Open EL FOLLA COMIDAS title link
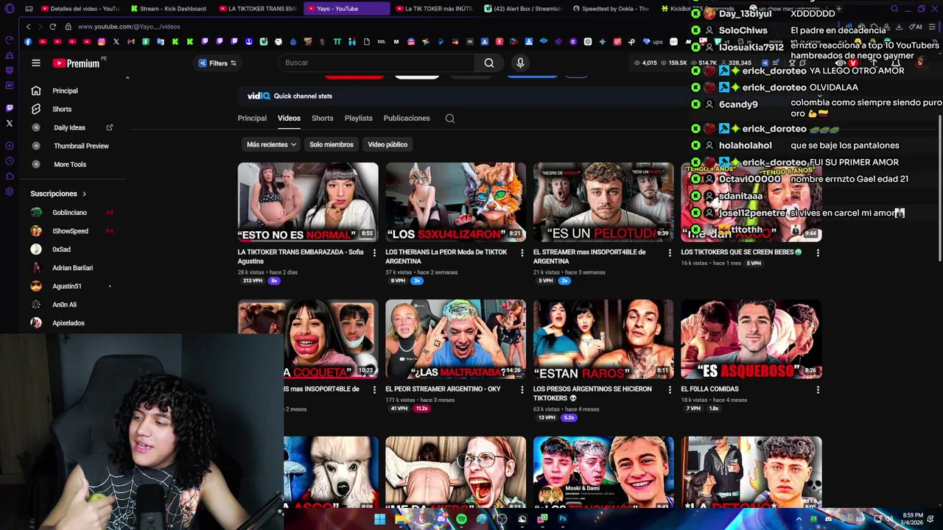943x530 pixels. tap(709, 389)
